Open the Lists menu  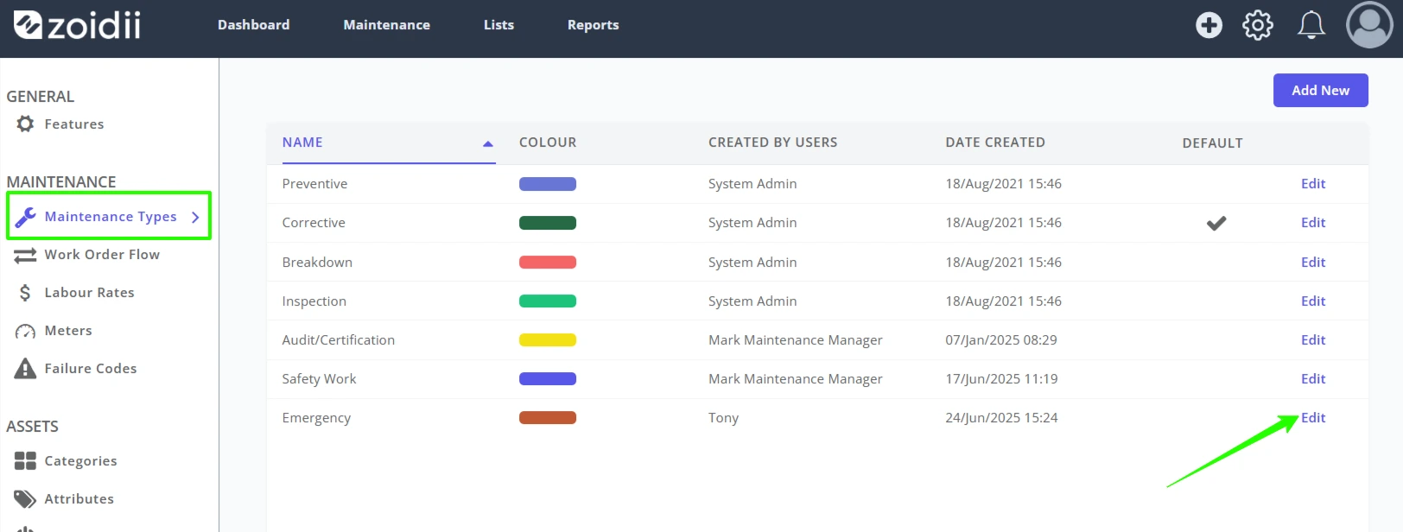(498, 25)
